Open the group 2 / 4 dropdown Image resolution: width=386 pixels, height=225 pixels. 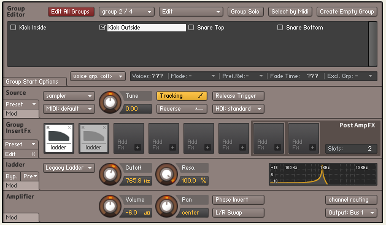[x=126, y=12]
